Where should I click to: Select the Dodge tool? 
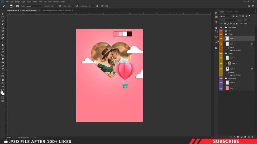pos(3,62)
